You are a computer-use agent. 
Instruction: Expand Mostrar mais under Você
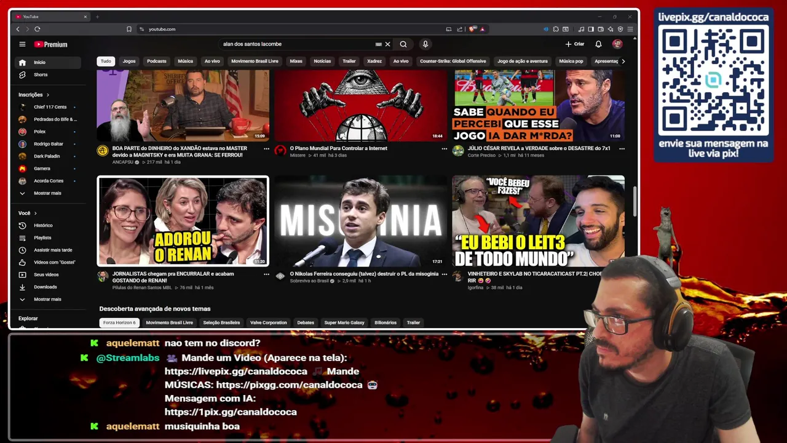48,299
